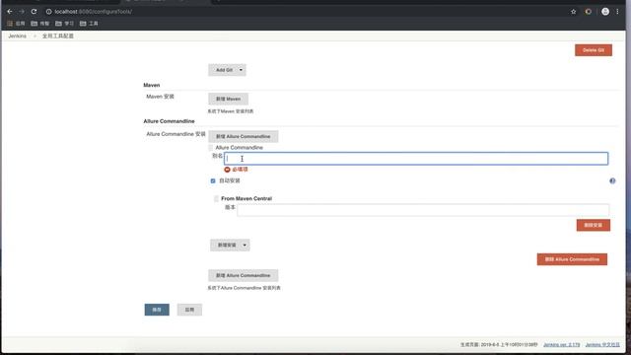The width and height of the screenshot is (631, 355).
Task: Click the Delete Git button
Action: (594, 50)
